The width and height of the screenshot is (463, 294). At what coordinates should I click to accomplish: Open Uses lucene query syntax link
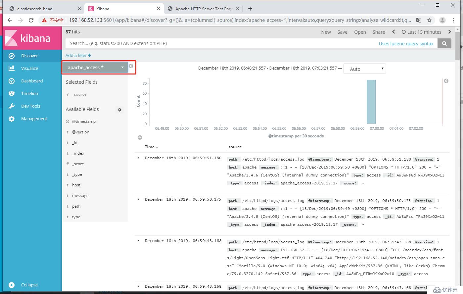click(x=406, y=44)
